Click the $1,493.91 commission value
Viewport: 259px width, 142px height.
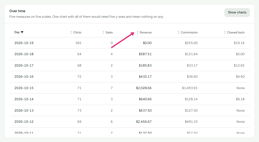[190, 88]
